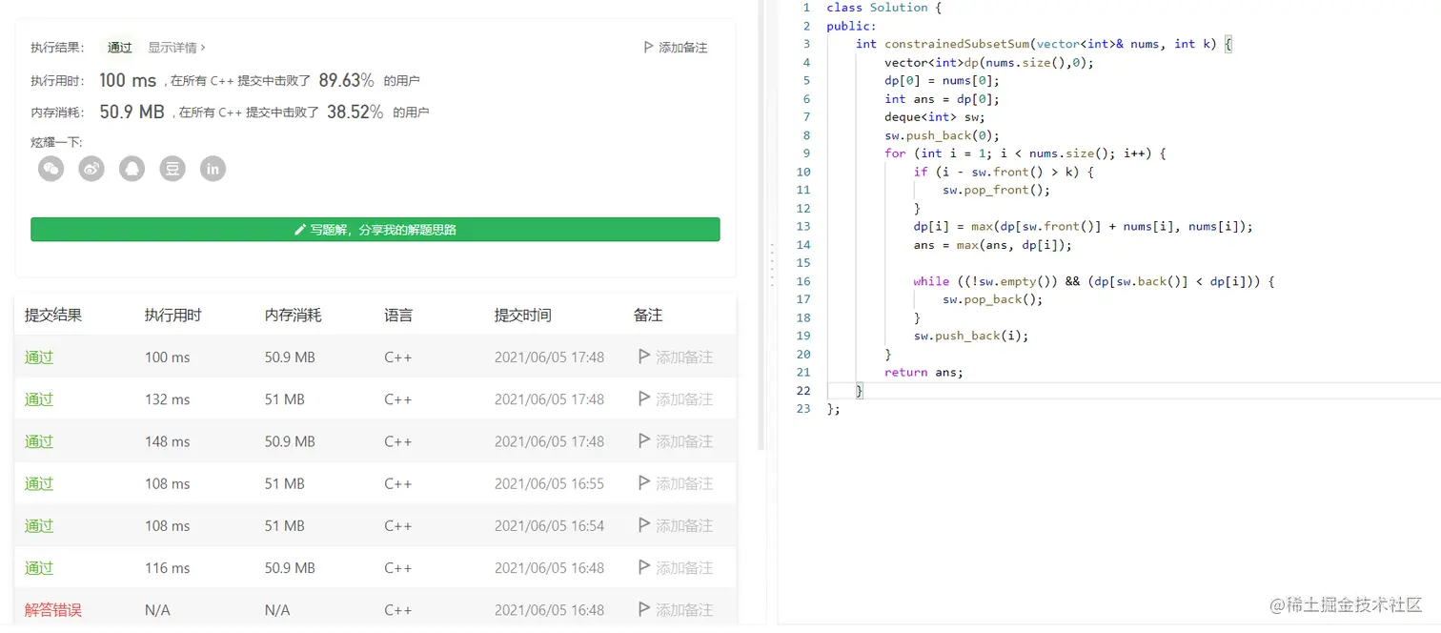Click the 2021/06/05 16:55 timestamp cell
Screen dimensions: 1441x633
point(549,483)
